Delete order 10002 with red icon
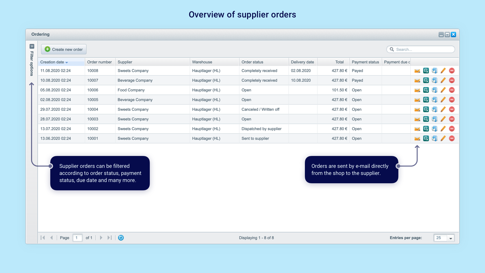The width and height of the screenshot is (485, 273). coord(452,129)
